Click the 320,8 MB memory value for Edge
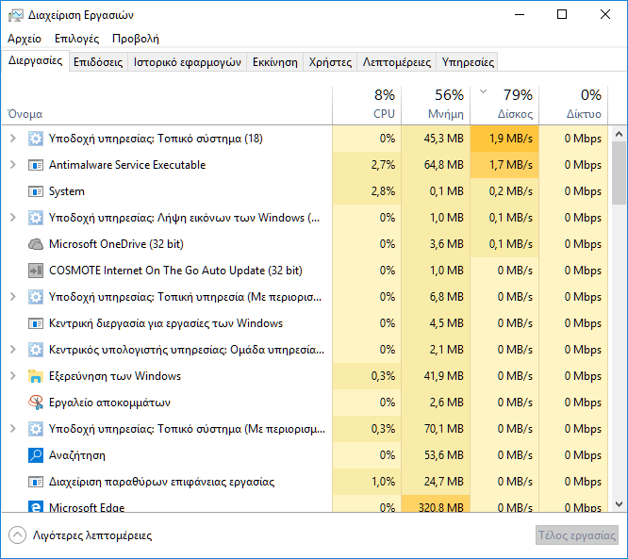Viewport: 628px width, 559px height. click(441, 507)
